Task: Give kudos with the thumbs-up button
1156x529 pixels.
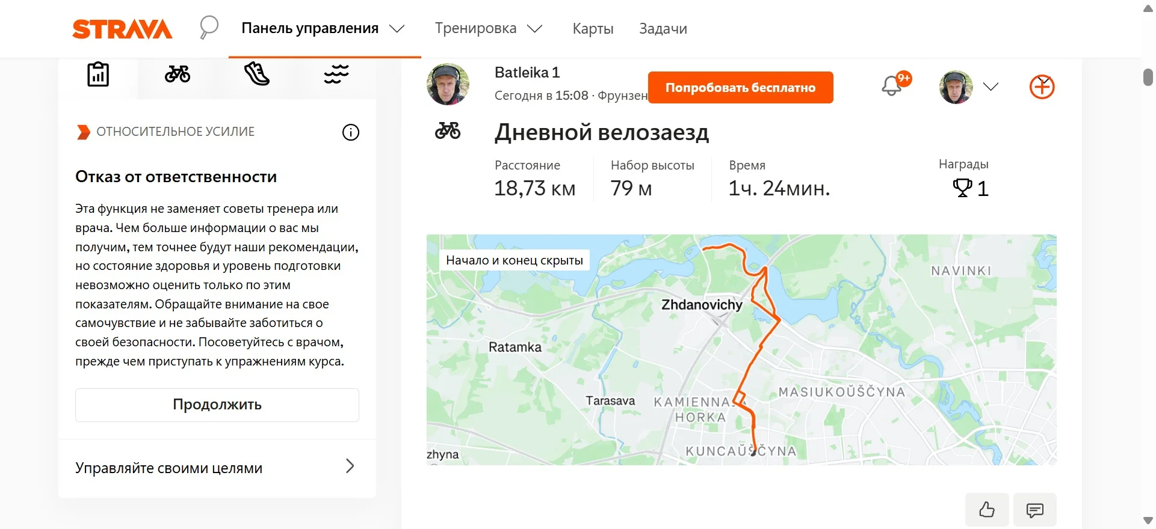Action: click(987, 510)
